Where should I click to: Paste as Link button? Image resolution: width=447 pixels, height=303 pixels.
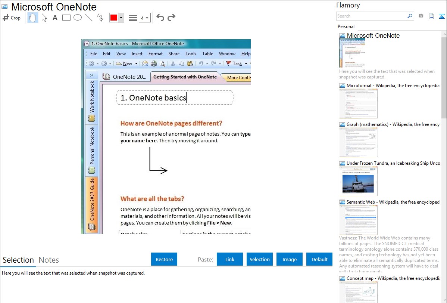click(230, 259)
